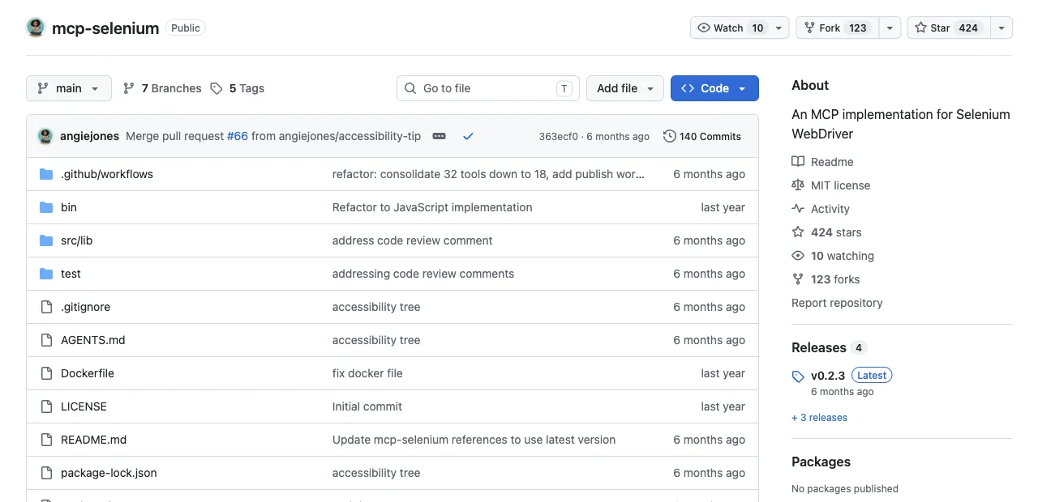
Task: Click the file icon next to .gitignore
Action: (46, 307)
